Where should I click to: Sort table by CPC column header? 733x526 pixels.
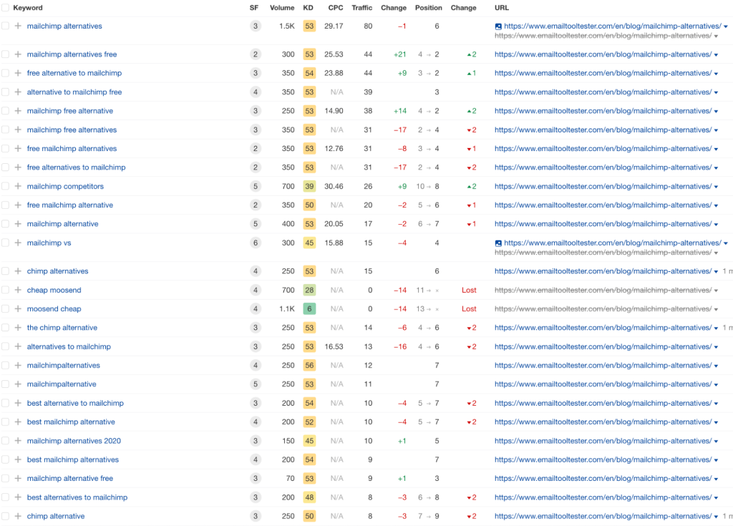(x=336, y=7)
